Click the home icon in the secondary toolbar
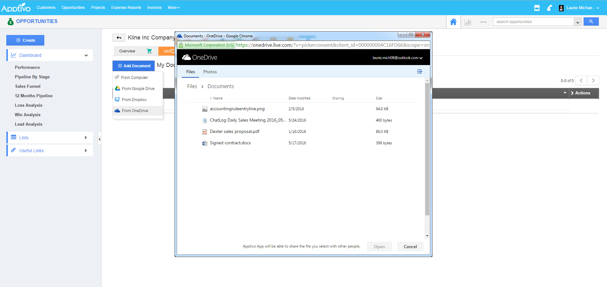This screenshot has height=287, width=607. click(453, 21)
